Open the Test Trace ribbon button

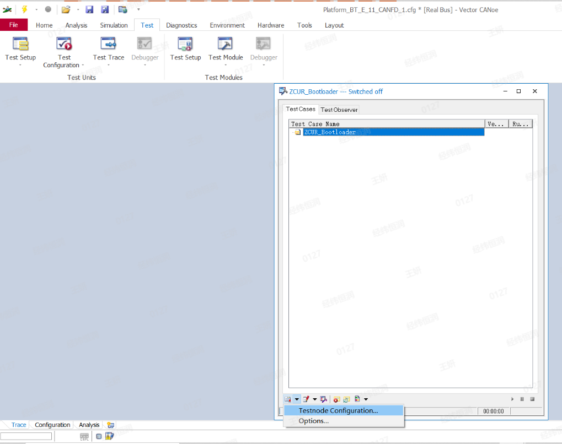click(109, 51)
